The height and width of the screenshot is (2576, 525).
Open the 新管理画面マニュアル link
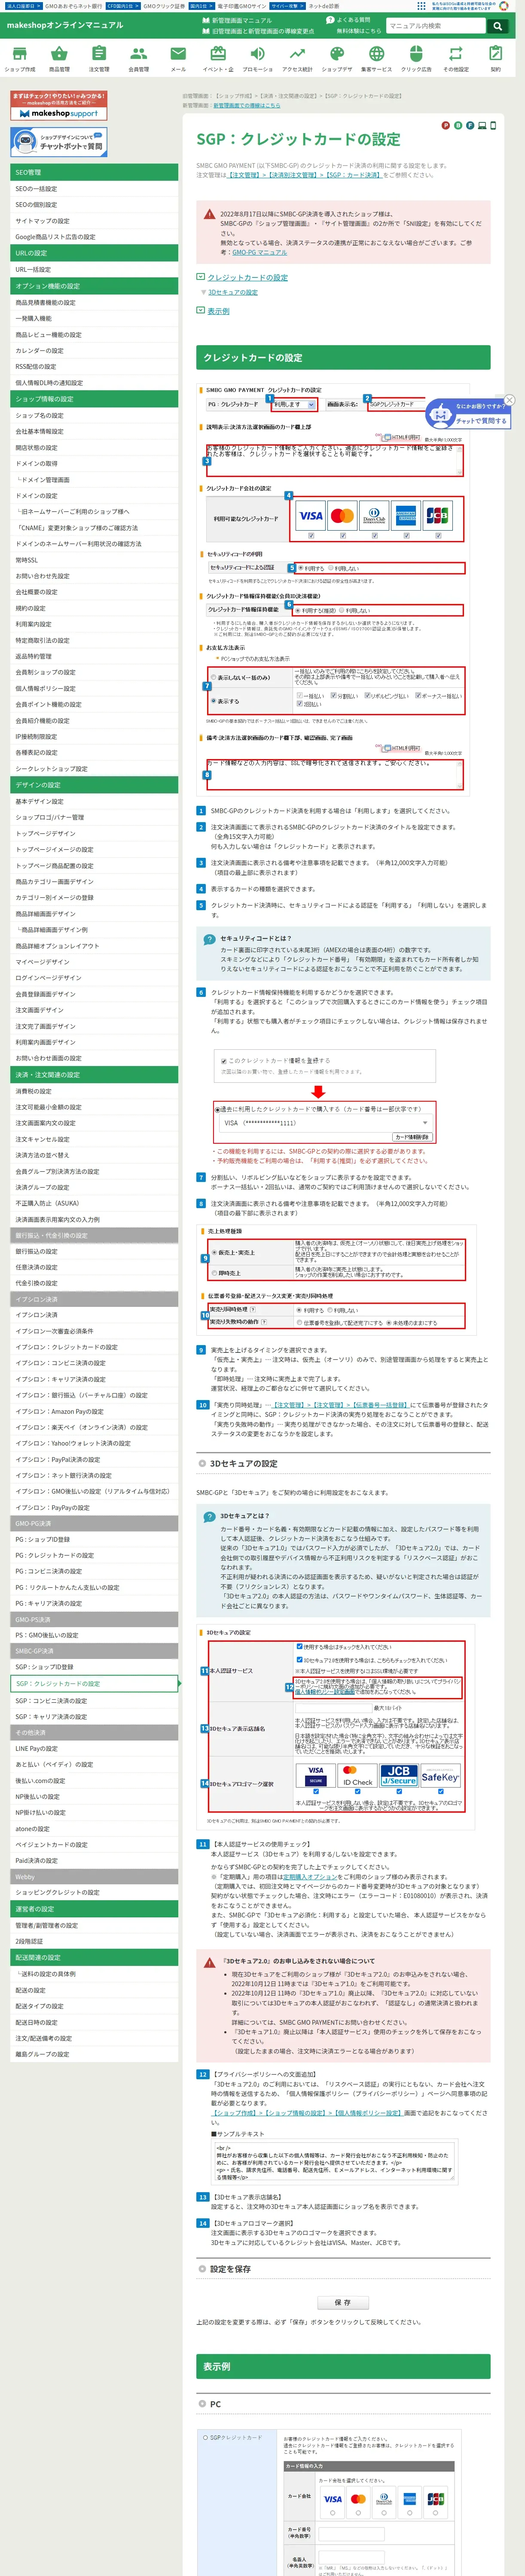coord(241,20)
